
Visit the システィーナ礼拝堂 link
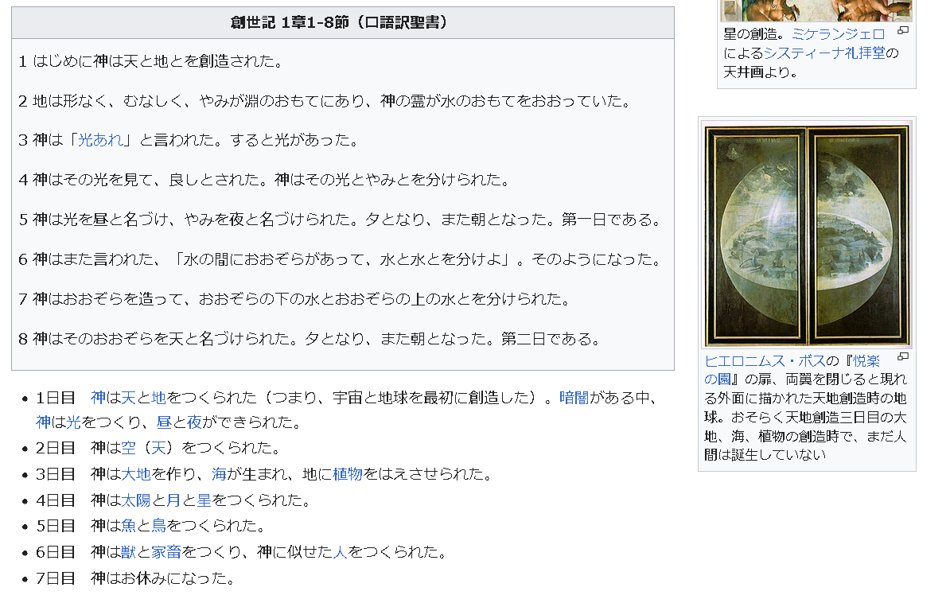click(824, 53)
